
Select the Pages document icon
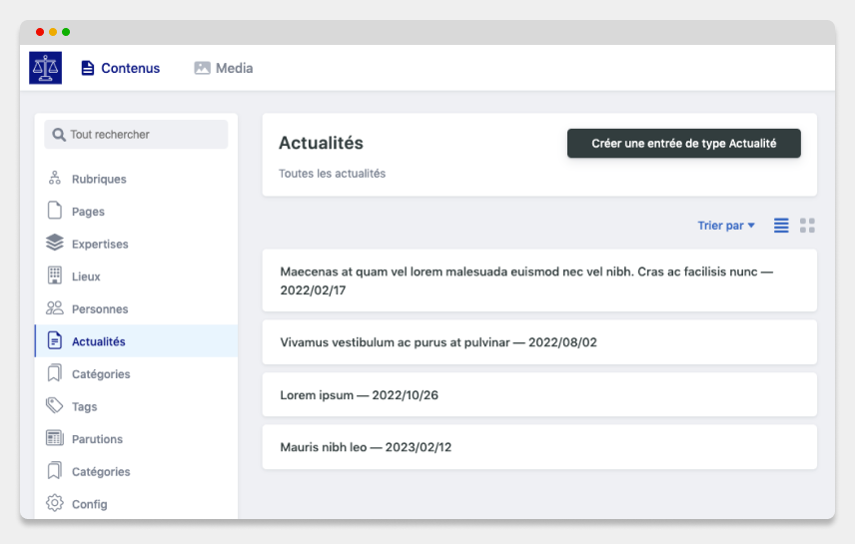click(x=55, y=211)
